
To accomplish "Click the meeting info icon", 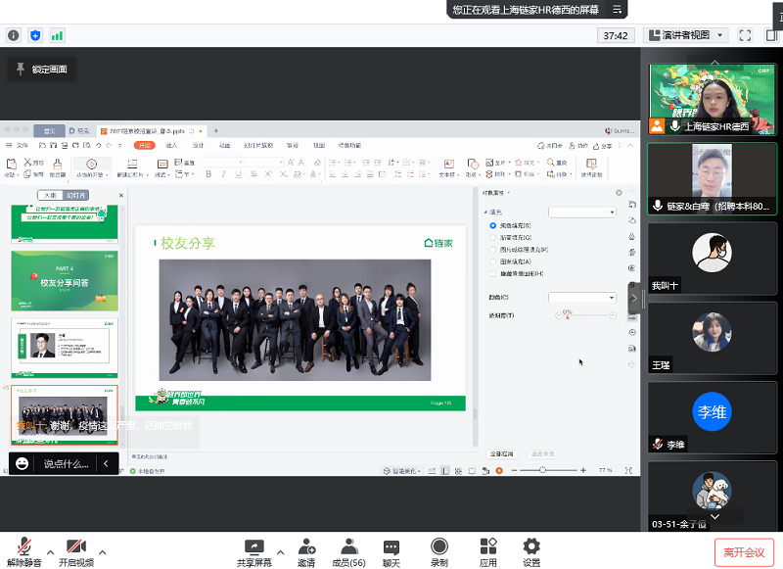I will 14,35.
